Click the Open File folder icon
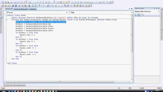163x92 pixels. point(6,6)
